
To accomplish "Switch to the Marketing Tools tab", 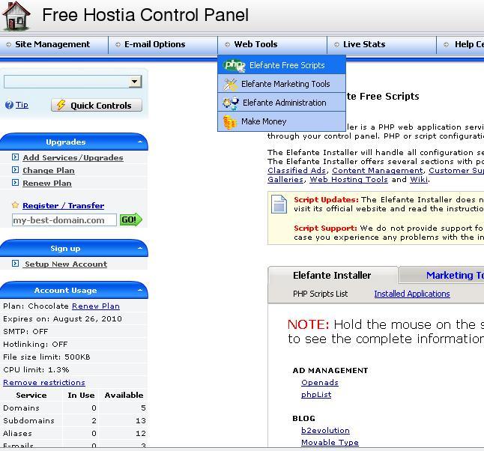I will [x=442, y=275].
